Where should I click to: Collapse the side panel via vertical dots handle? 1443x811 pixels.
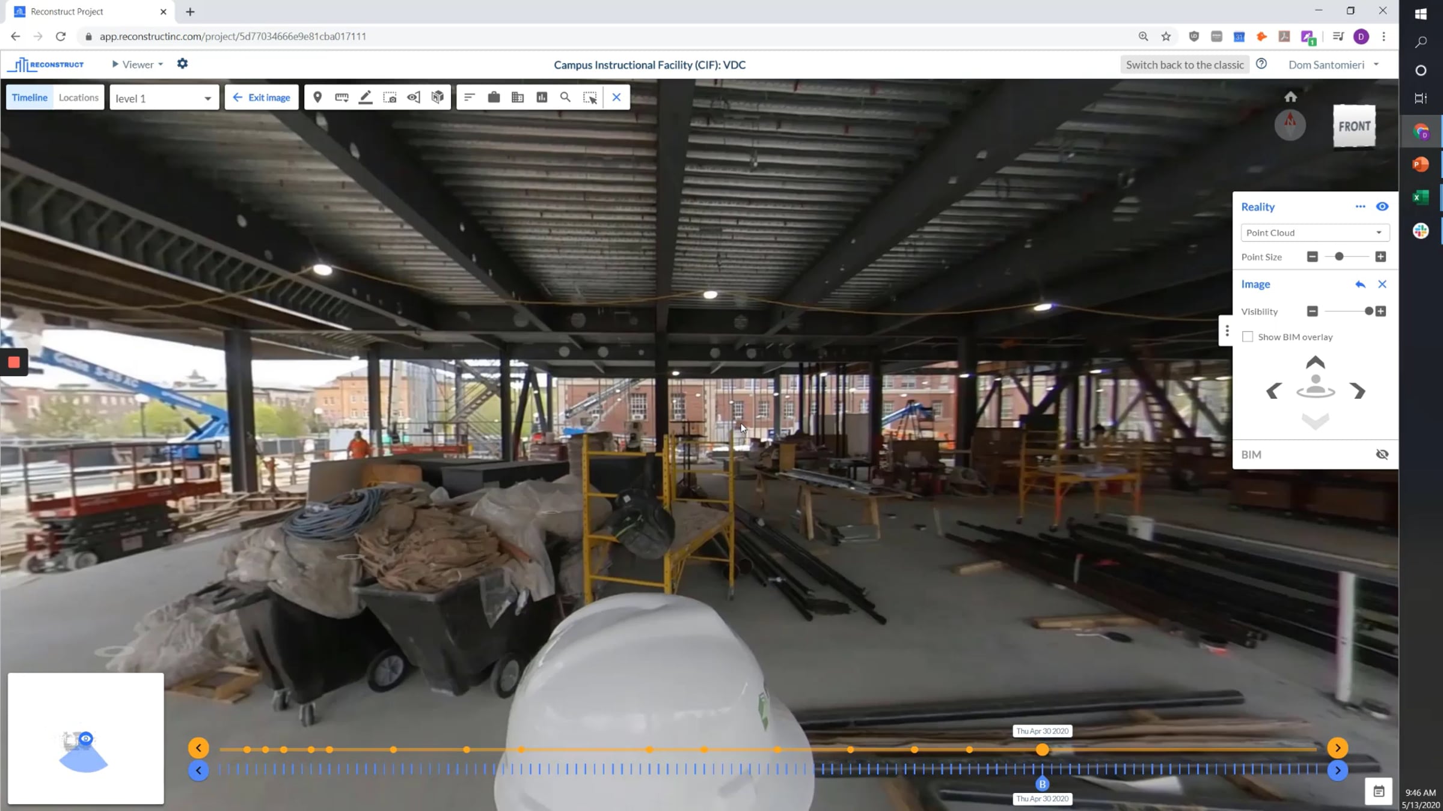pyautogui.click(x=1227, y=330)
